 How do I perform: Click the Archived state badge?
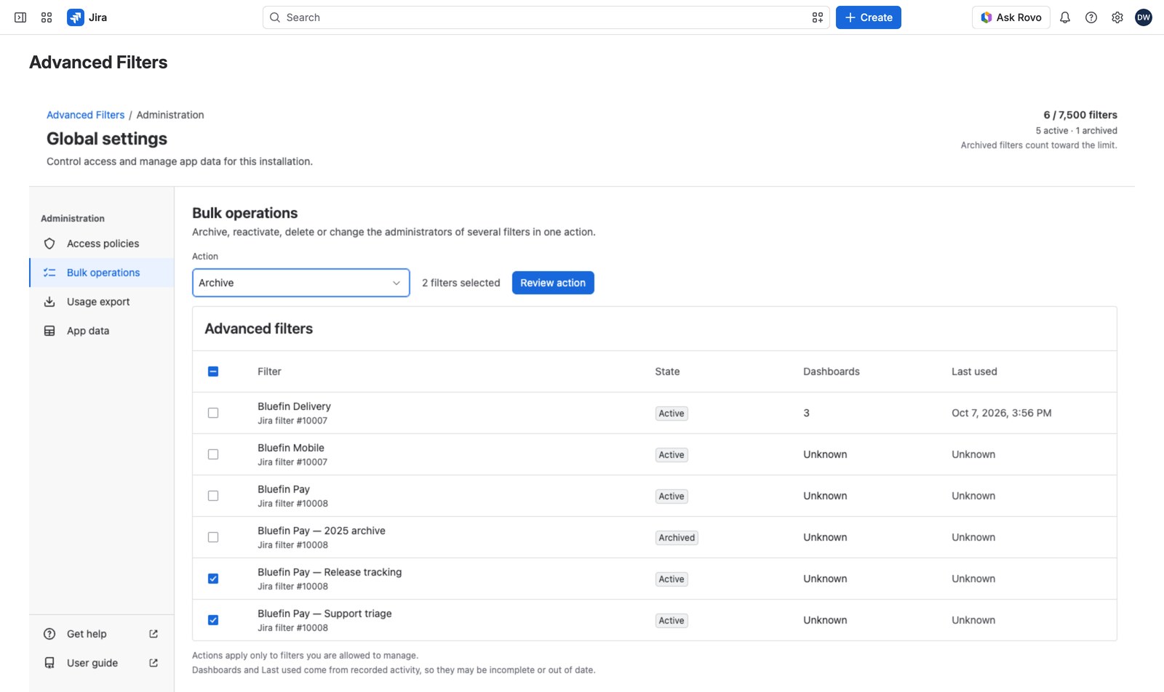pos(677,538)
